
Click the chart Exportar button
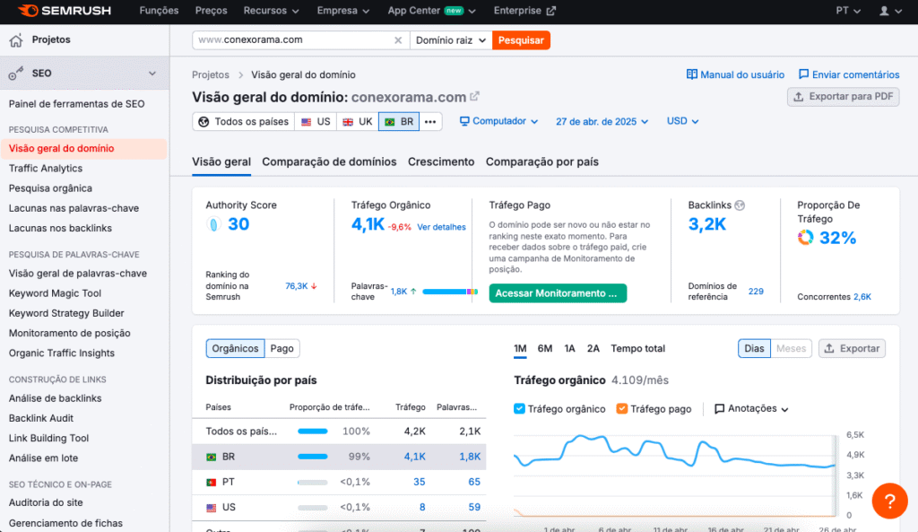click(x=852, y=349)
